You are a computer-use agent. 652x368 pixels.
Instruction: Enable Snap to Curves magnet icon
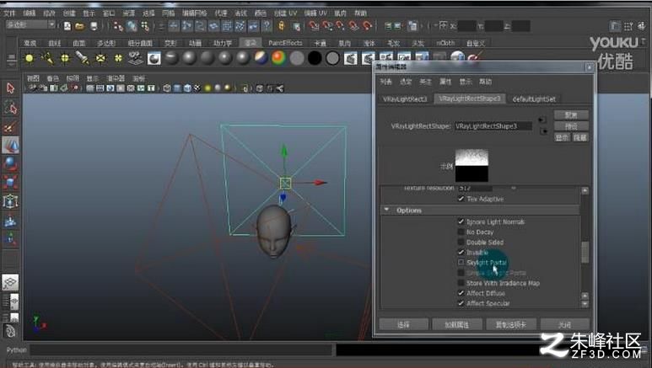tap(327, 26)
